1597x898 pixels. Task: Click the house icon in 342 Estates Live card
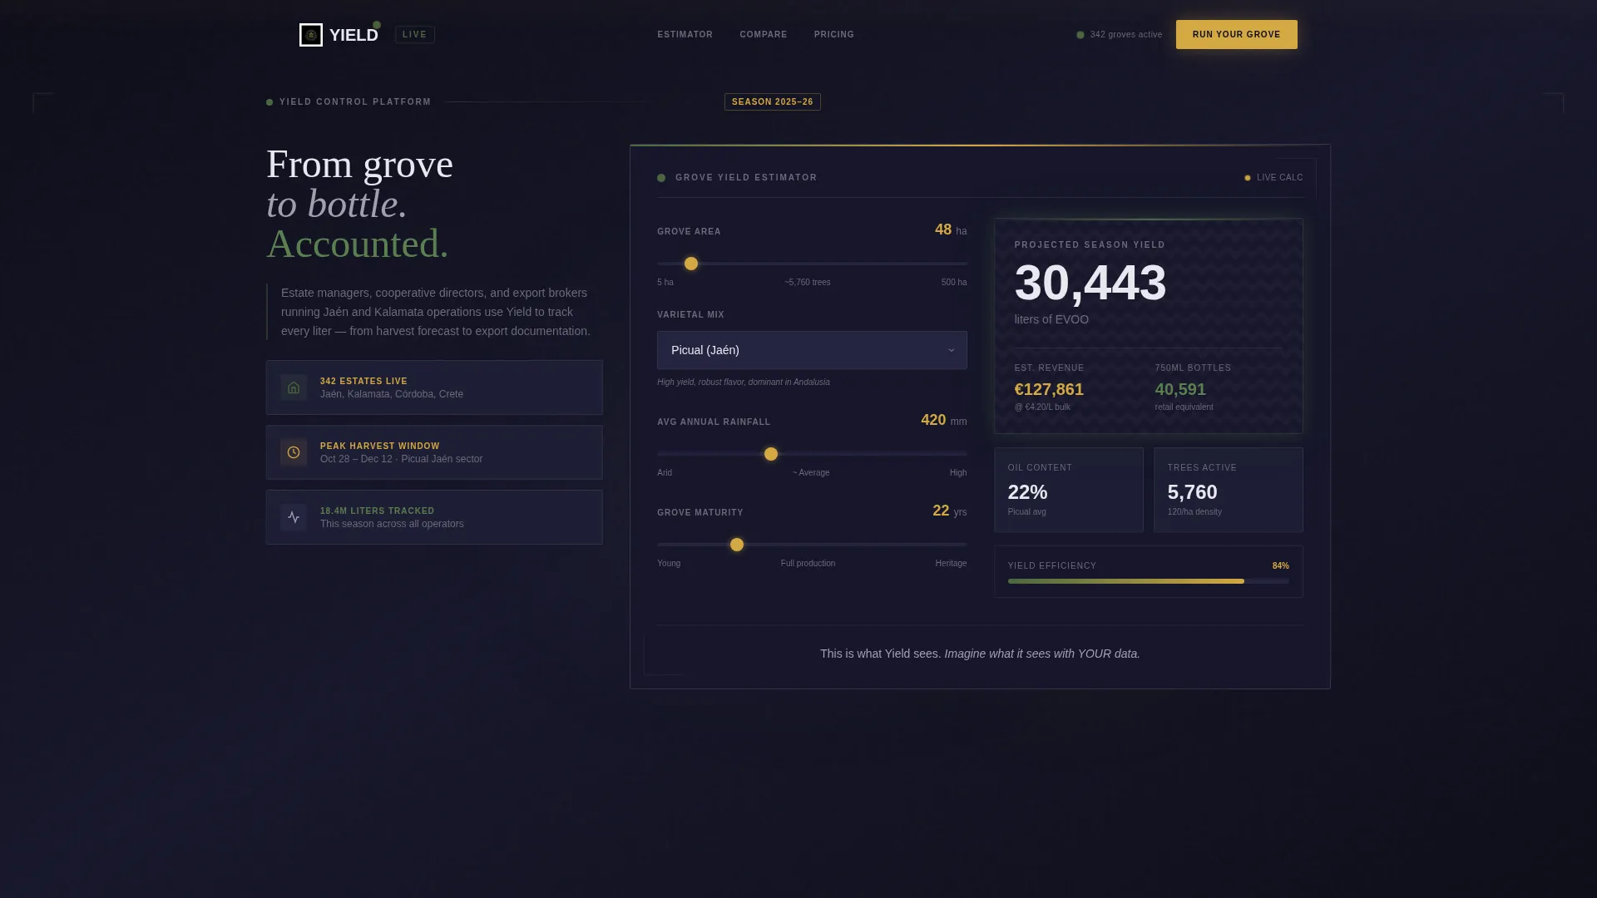click(x=294, y=387)
